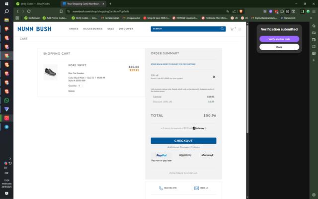Click Done in the verification panel
The height and width of the screenshot is (199, 318).
(279, 47)
